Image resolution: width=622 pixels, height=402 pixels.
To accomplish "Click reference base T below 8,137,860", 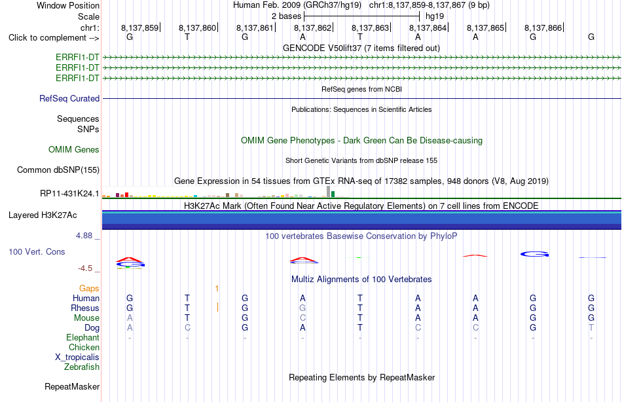I will [187, 37].
